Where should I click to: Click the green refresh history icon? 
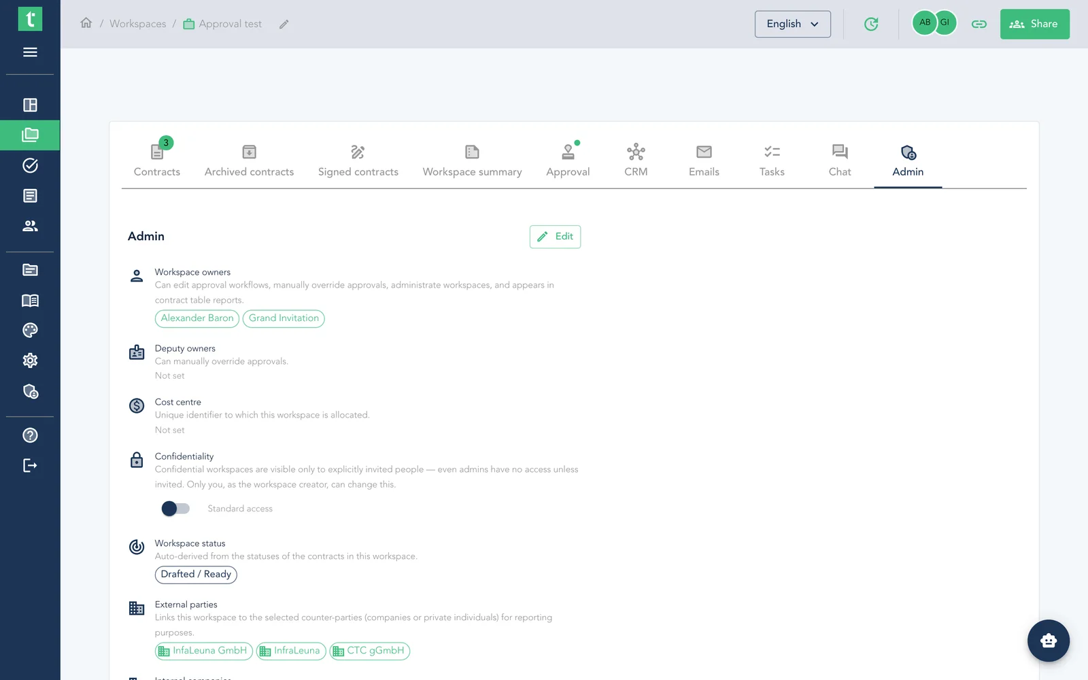pyautogui.click(x=871, y=24)
